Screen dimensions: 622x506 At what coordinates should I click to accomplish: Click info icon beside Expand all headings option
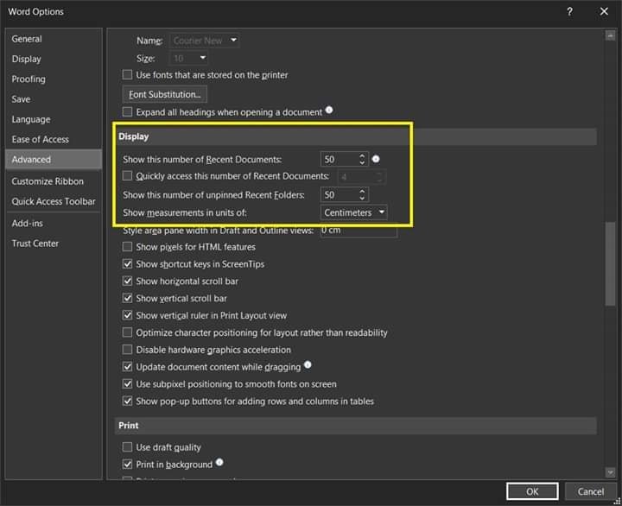pyautogui.click(x=329, y=110)
